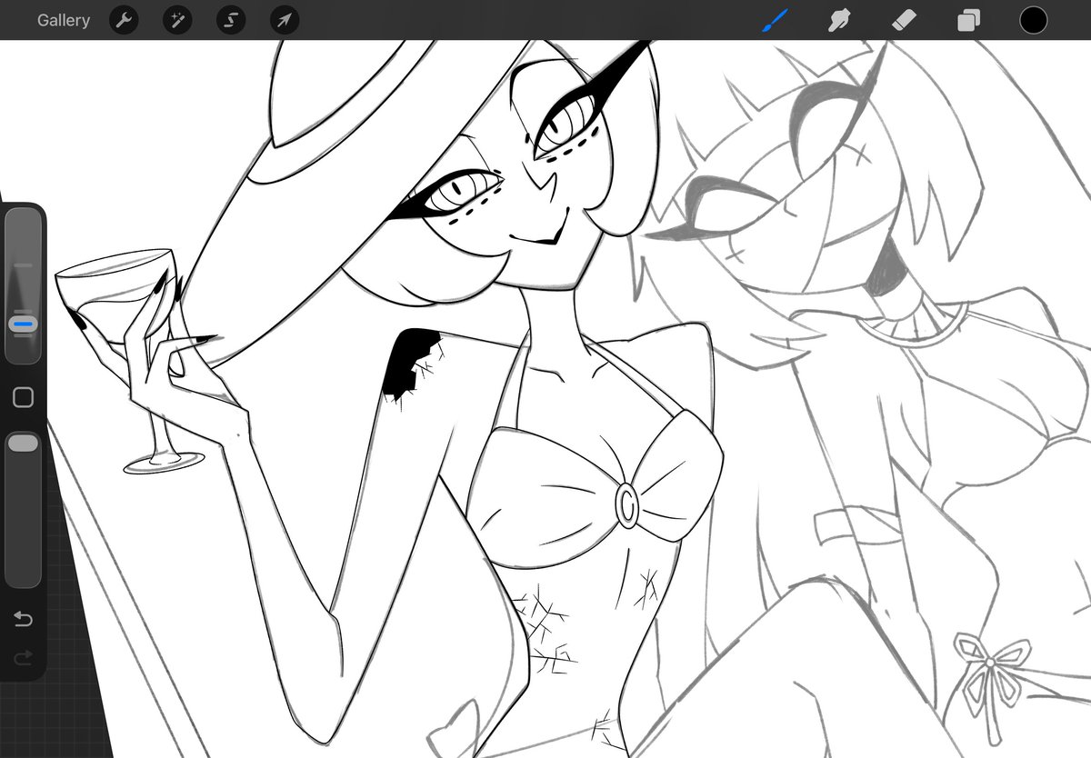Select the Eraser tool
The image size is (1091, 758).
click(x=905, y=20)
